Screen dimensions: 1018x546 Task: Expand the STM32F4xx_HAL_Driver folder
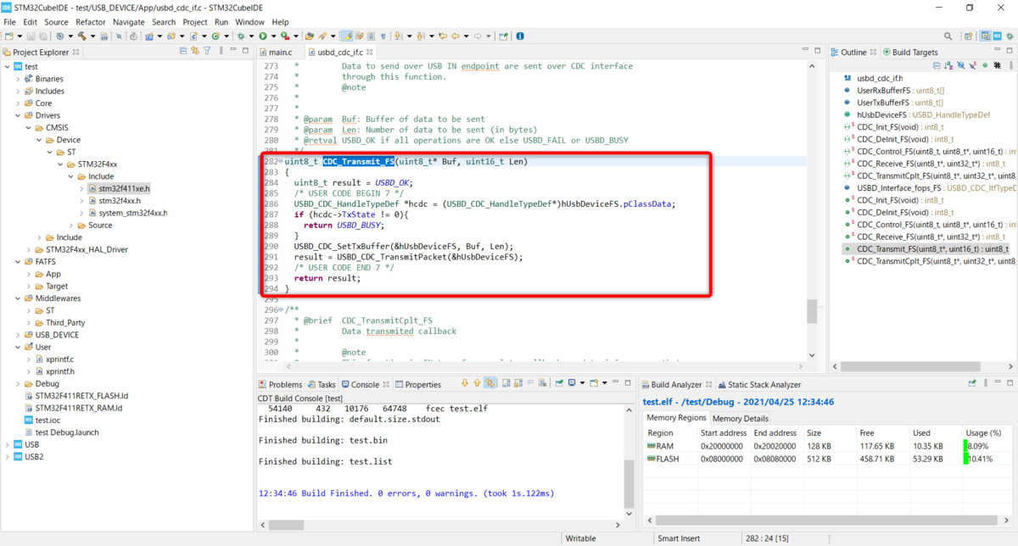click(29, 250)
